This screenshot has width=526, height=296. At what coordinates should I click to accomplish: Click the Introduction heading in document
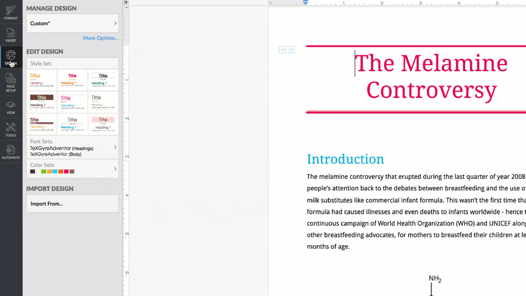[345, 160]
